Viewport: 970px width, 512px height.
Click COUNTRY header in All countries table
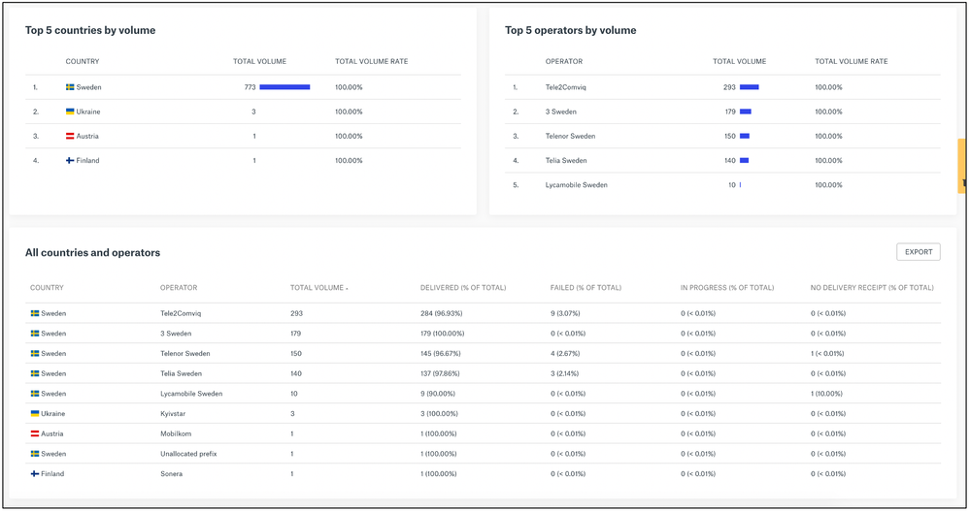pyautogui.click(x=47, y=288)
